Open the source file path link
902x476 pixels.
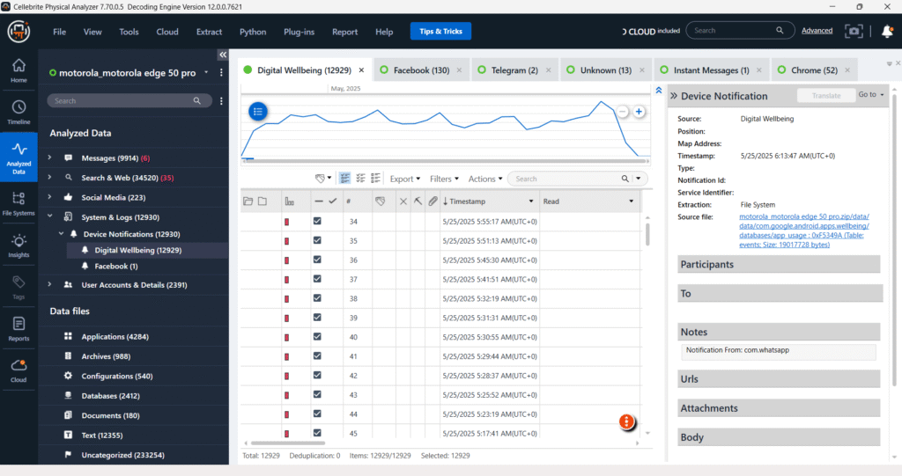click(x=803, y=231)
